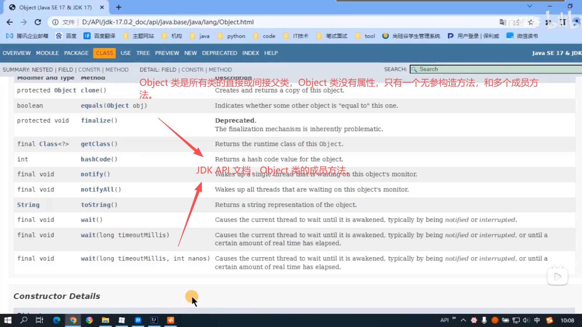Close the Object Java SE 17 tab

[102, 7]
